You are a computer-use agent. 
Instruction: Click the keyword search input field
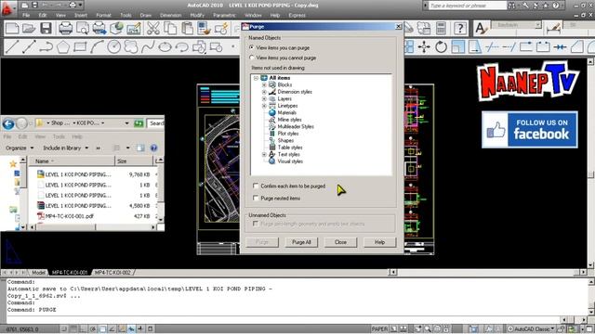click(x=468, y=6)
